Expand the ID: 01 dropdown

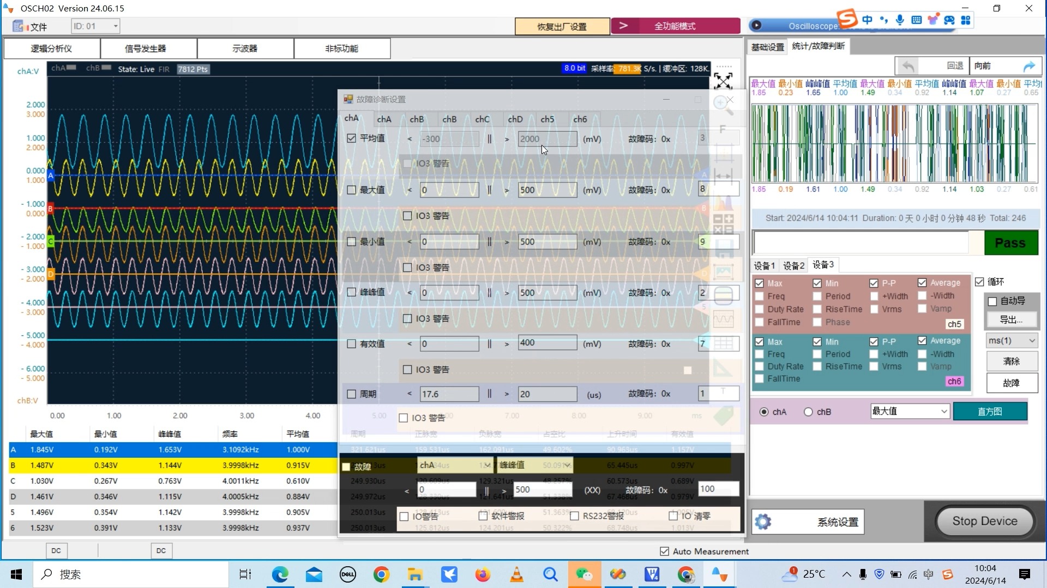pyautogui.click(x=115, y=26)
